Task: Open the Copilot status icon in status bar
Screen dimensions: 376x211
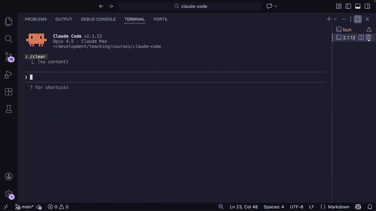Action: pyautogui.click(x=358, y=207)
